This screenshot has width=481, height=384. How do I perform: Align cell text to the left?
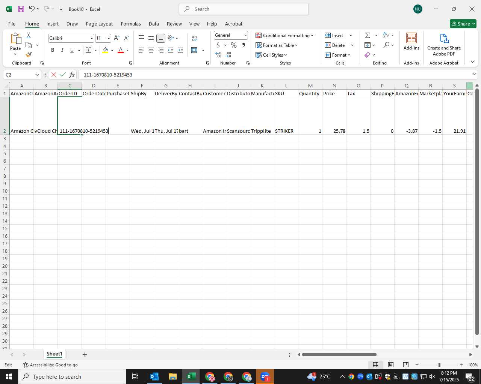141,50
